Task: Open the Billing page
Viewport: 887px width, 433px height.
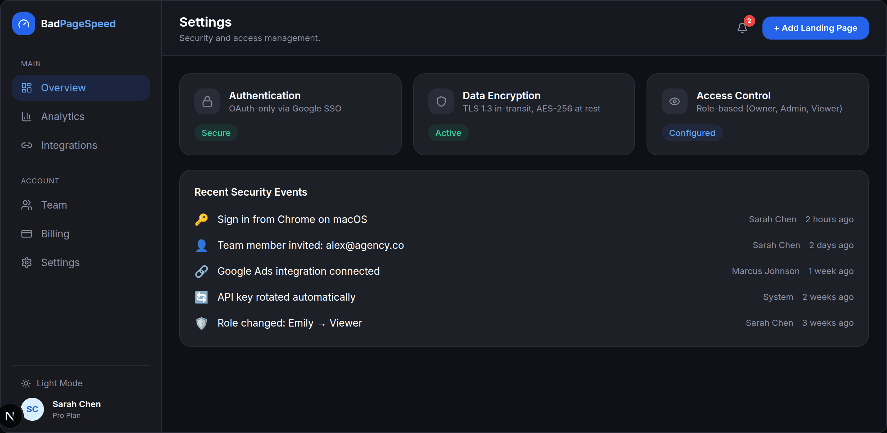Action: [x=81, y=234]
